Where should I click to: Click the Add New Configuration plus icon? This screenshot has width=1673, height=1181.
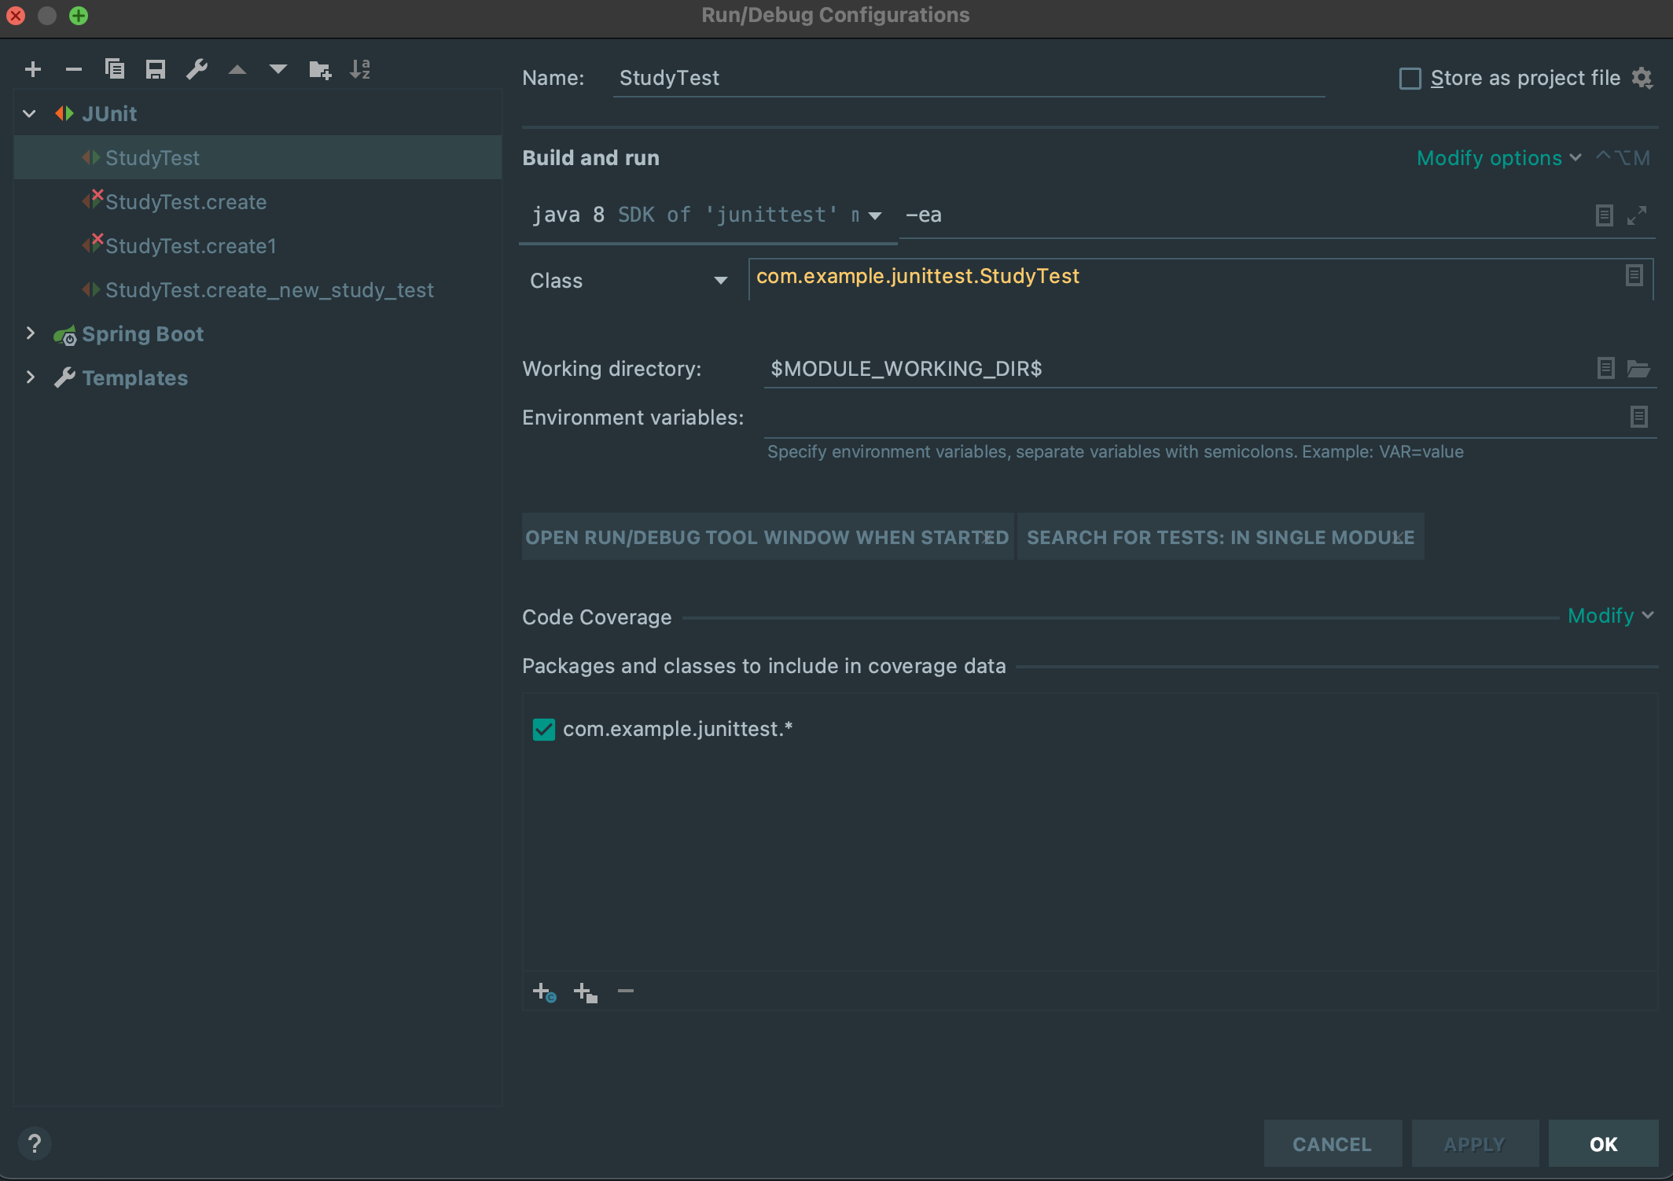tap(33, 69)
